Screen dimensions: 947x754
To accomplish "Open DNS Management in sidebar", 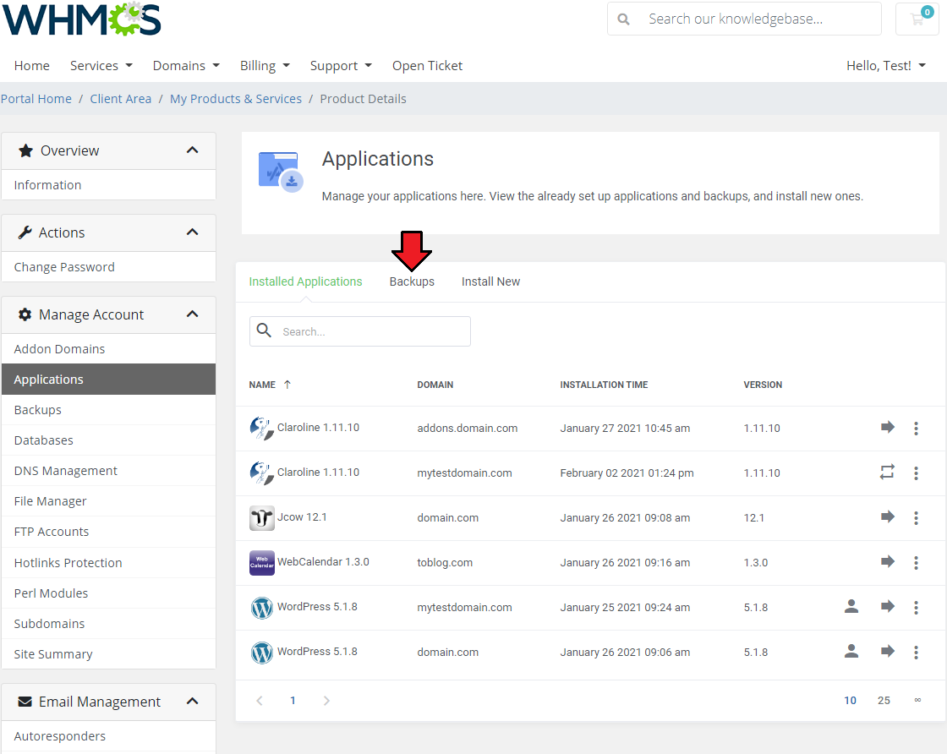I will click(x=109, y=471).
